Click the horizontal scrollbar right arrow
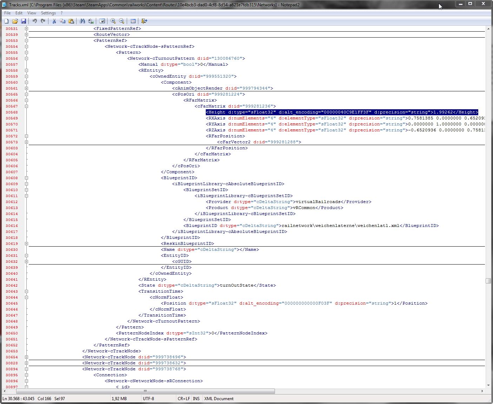This screenshot has height=404, width=493. click(482, 391)
